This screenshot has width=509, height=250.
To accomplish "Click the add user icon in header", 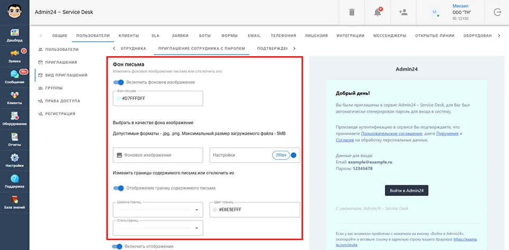I will coord(403,12).
